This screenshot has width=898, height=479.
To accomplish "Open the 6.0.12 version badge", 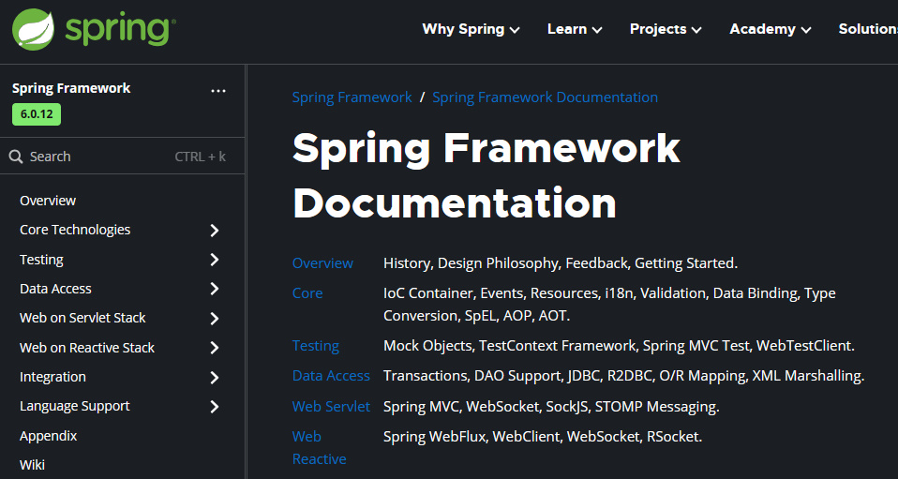I will click(x=37, y=114).
